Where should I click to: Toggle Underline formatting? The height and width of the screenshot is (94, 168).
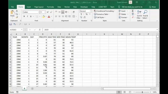click(x=31, y=16)
